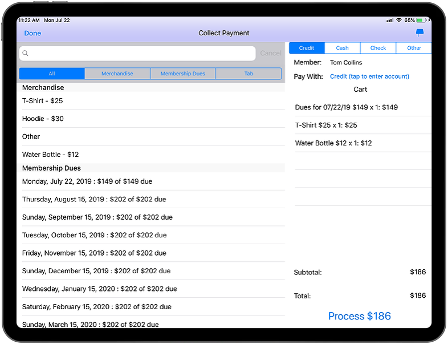Image resolution: width=448 pixels, height=344 pixels.
Task: Tap Process $186 to charge
Action: 360,316
